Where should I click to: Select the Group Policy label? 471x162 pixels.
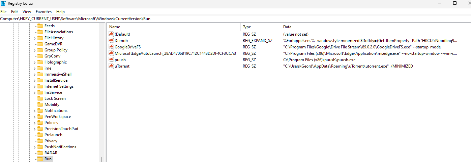[56, 50]
